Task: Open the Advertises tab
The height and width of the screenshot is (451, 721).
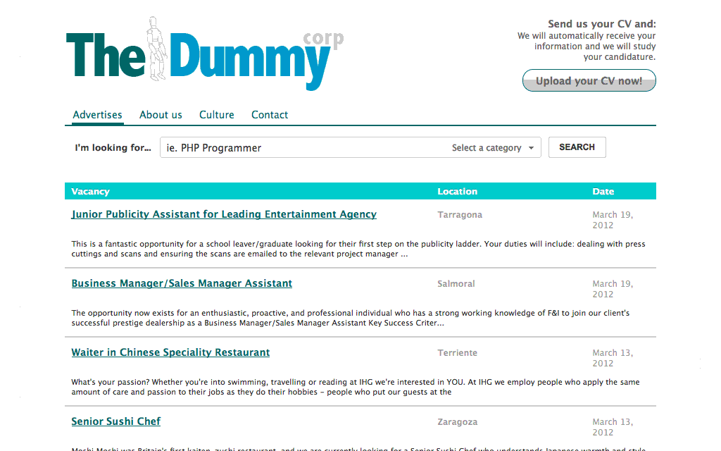Action: (97, 115)
